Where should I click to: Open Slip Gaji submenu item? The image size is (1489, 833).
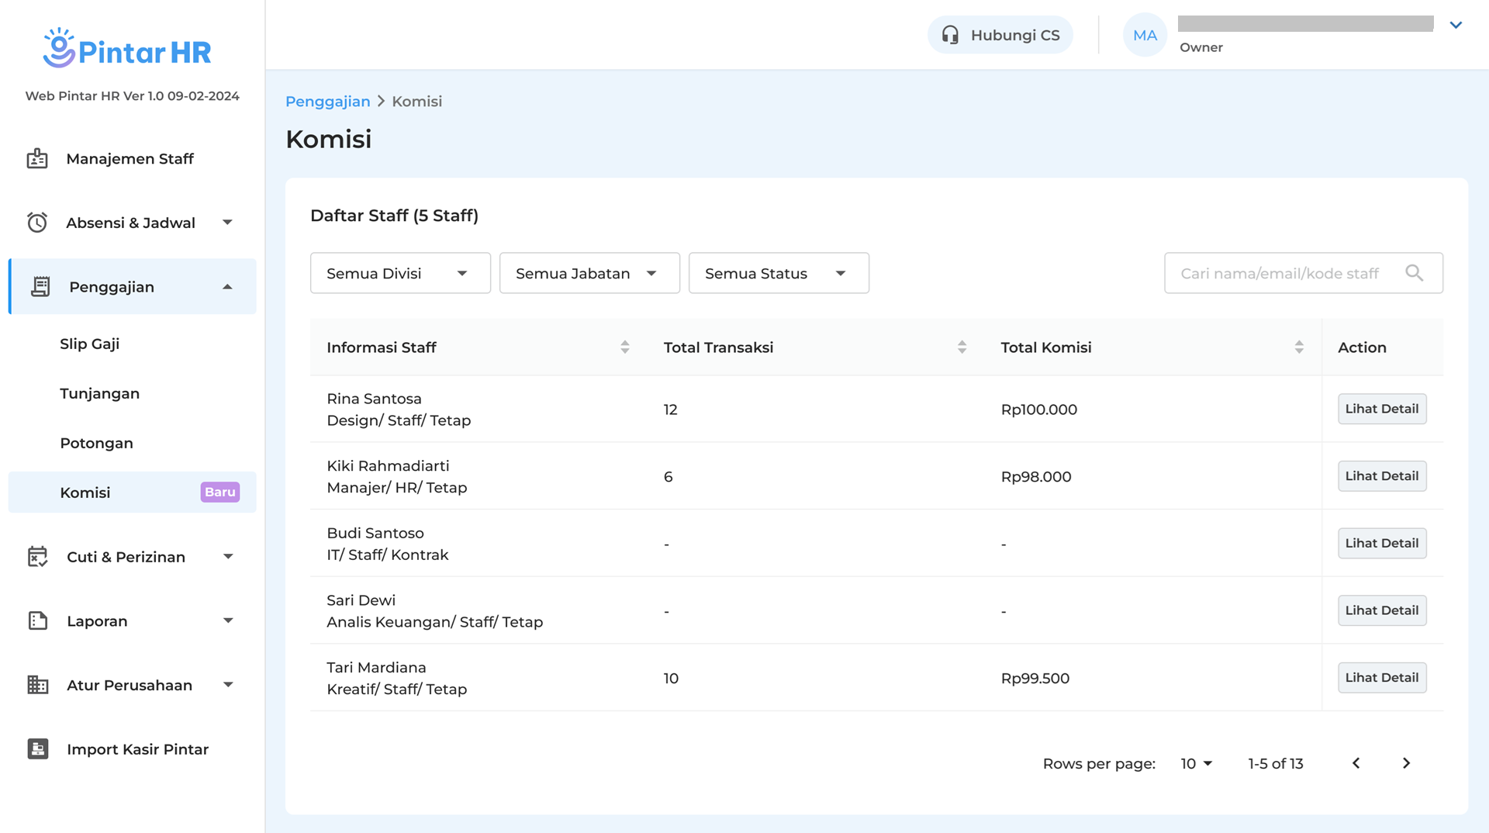[90, 344]
